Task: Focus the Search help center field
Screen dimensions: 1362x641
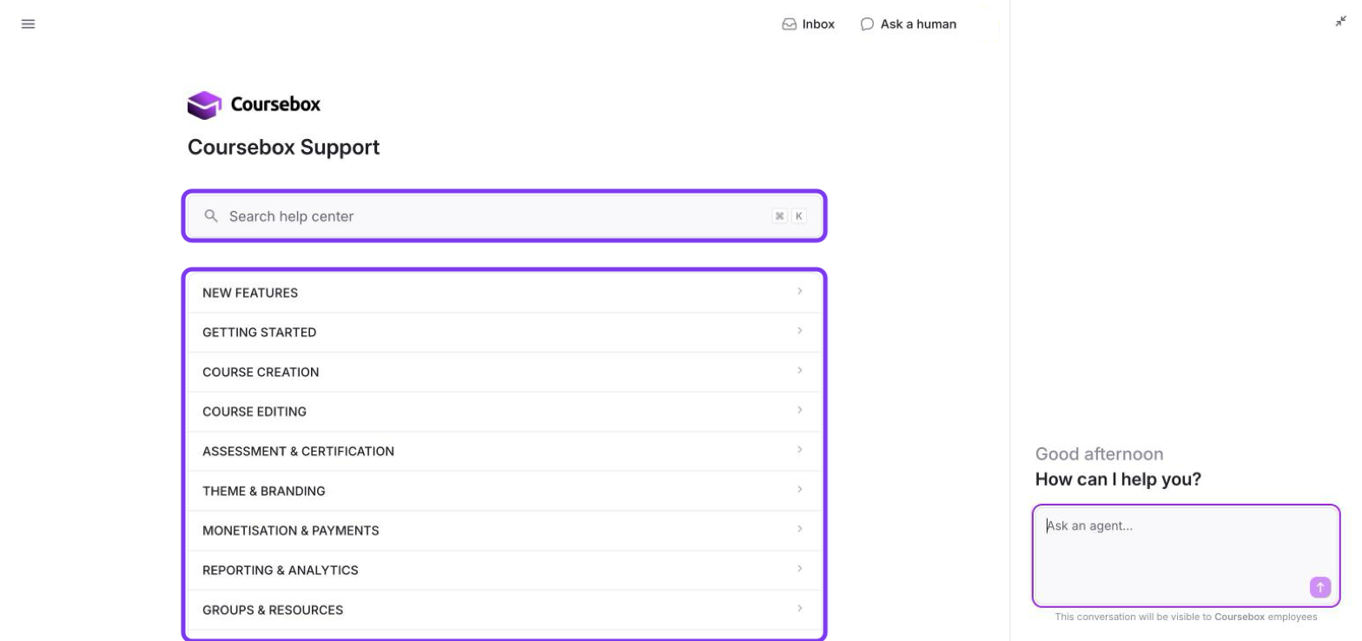Action: [x=504, y=216]
